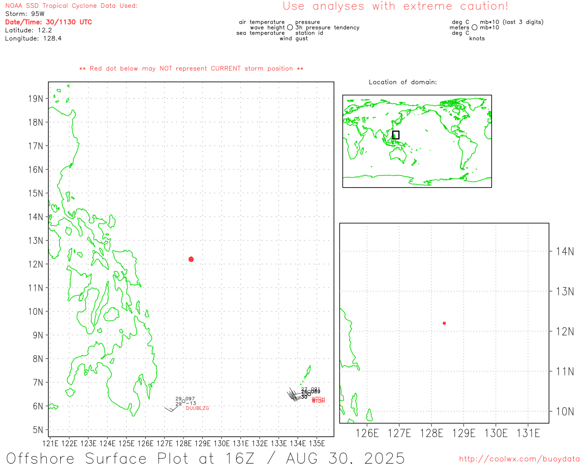Click the 6N latitude label
Image resolution: width=580 pixels, height=464 pixels.
(38, 406)
